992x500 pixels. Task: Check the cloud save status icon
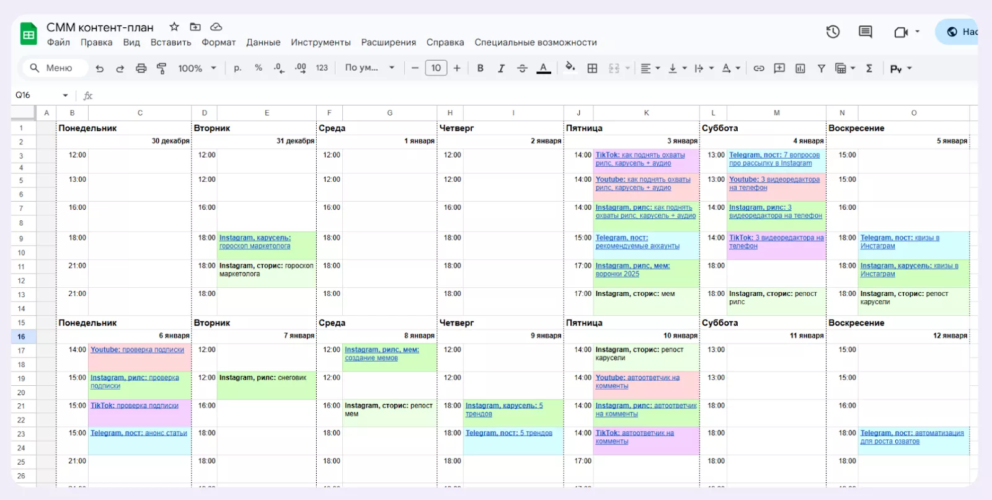click(216, 27)
